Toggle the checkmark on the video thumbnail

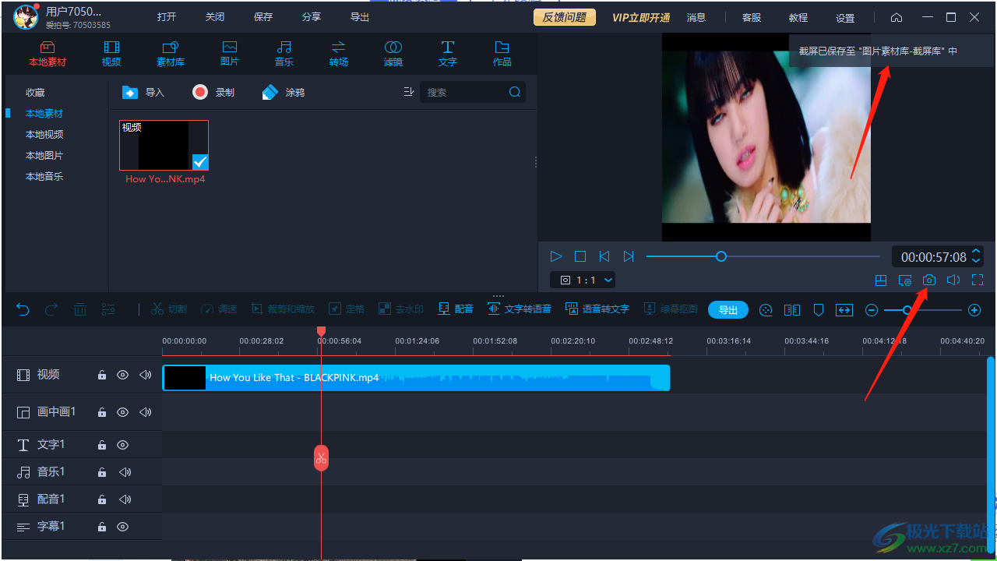click(200, 161)
